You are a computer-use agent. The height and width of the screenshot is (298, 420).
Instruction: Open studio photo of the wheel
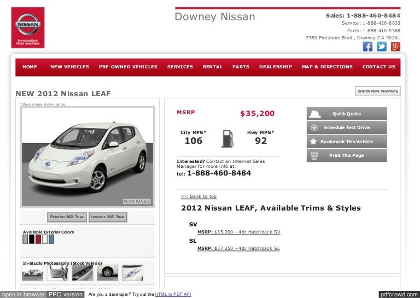pyautogui.click(x=107, y=273)
